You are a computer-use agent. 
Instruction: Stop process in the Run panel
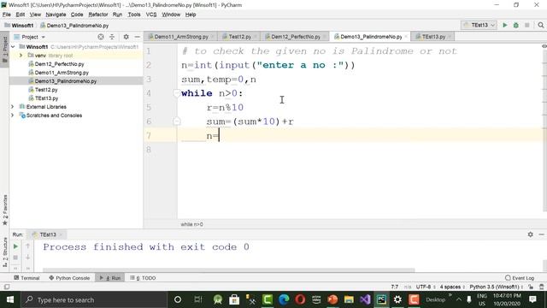coord(15,258)
